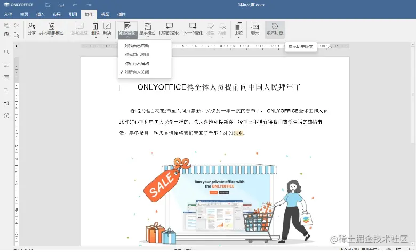
Task: Click the ONLYOFFICE携全体人员 heading text
Action: click(219, 87)
